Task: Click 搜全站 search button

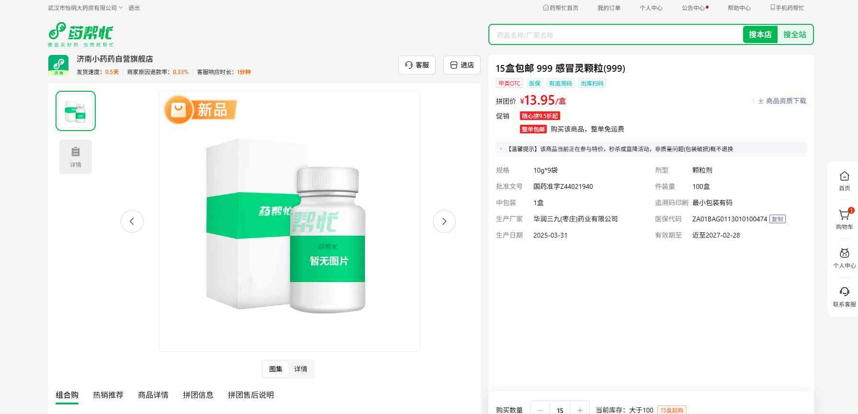Action: (794, 34)
